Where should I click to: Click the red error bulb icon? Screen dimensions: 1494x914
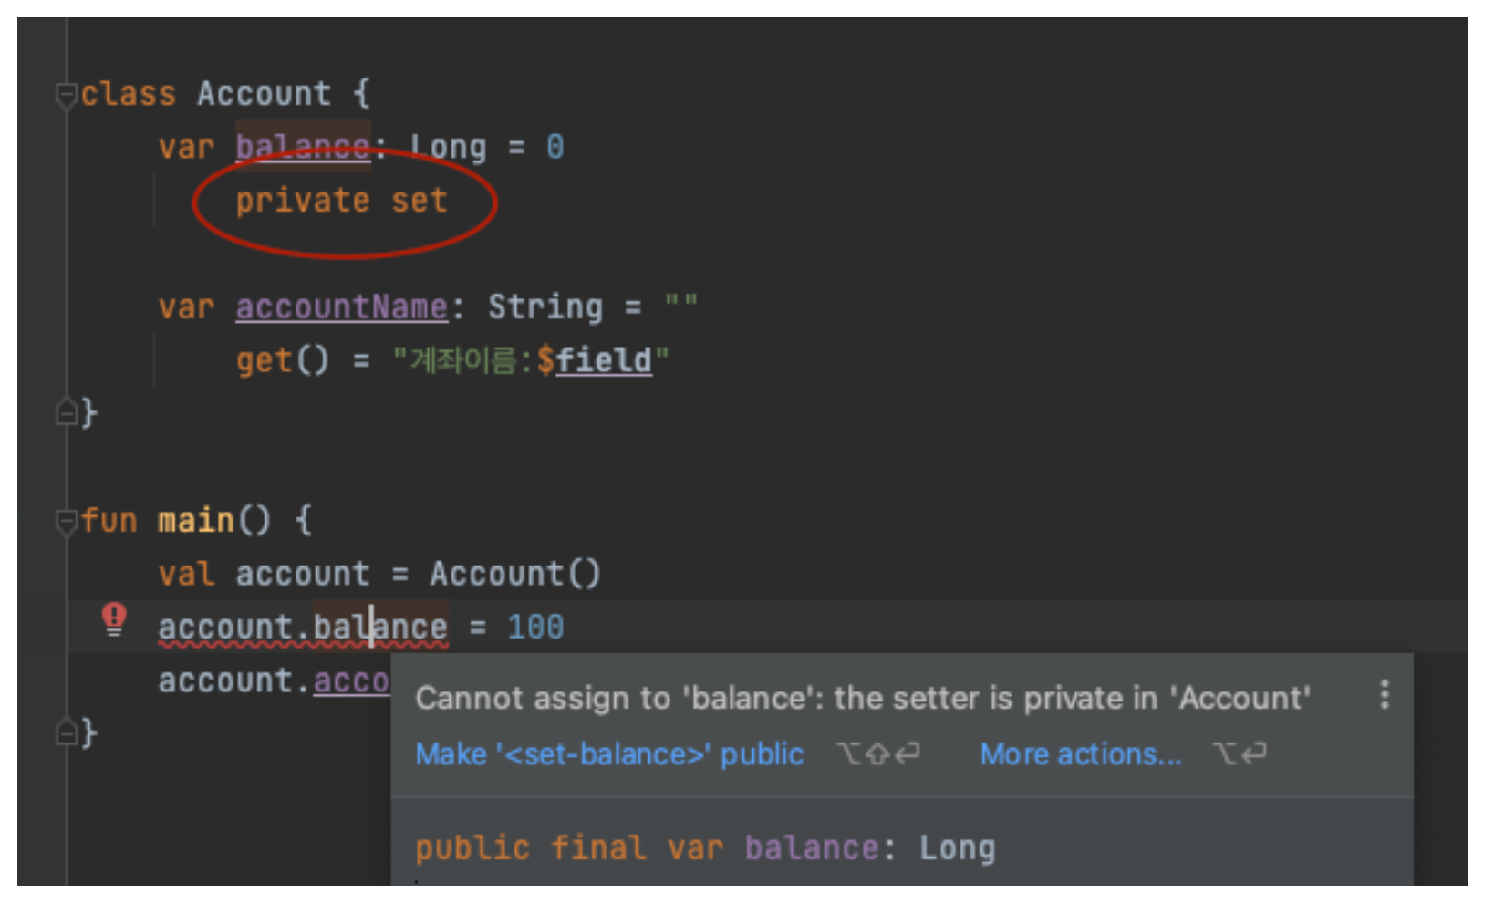(114, 618)
